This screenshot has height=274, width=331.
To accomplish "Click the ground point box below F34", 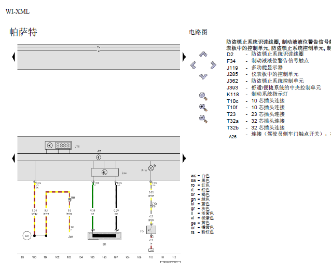I will click(x=151, y=250).
